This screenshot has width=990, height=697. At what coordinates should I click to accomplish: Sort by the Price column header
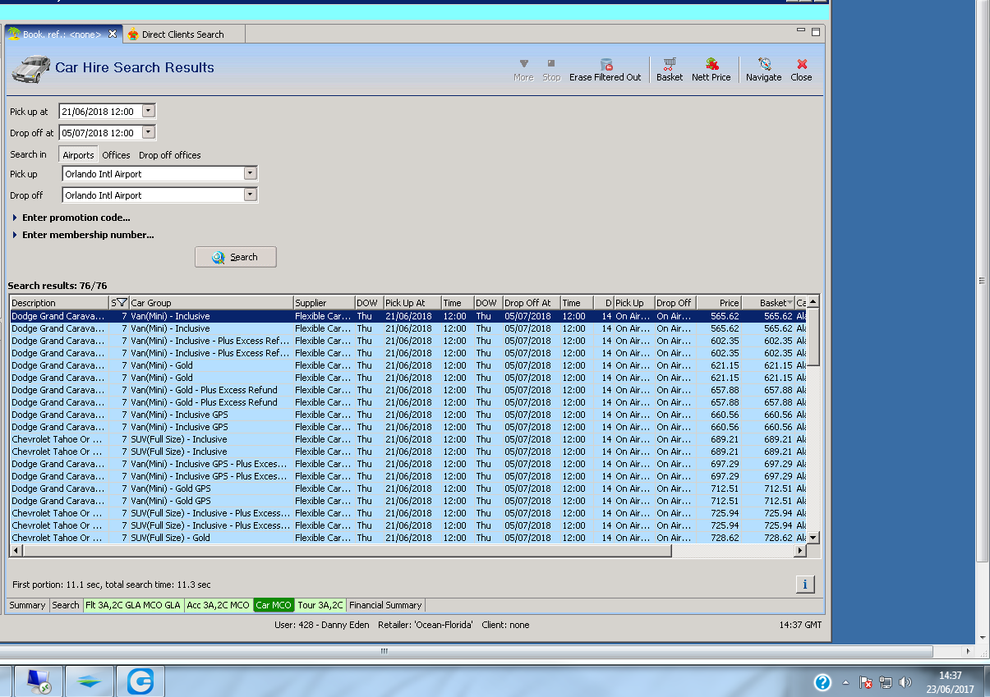tap(719, 303)
